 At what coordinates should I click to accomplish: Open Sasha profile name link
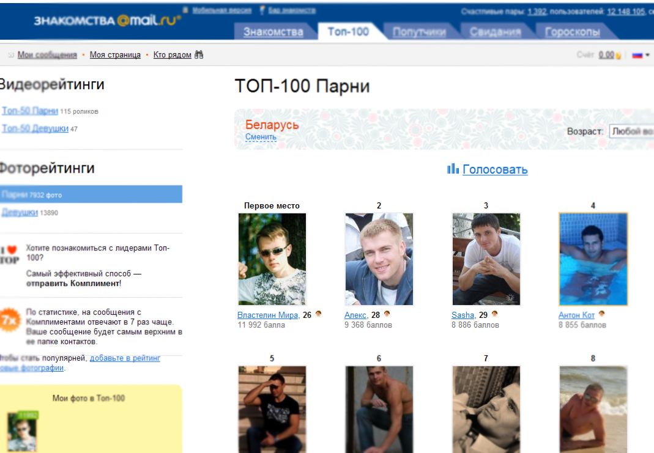463,315
